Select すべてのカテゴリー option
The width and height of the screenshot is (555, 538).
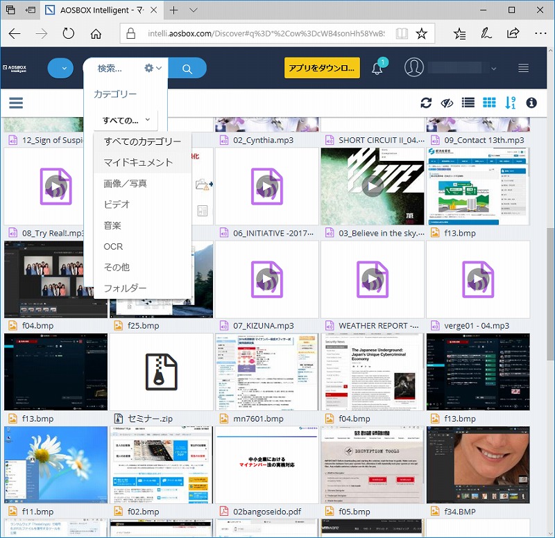tap(143, 141)
